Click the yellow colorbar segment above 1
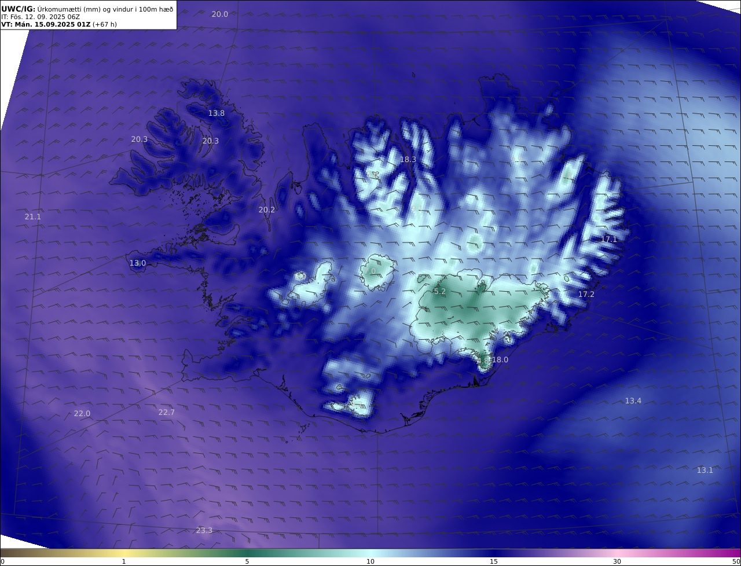Image resolution: width=741 pixels, height=566 pixels. tap(123, 553)
